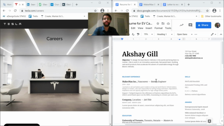
Task: Open a new tab in the right browser
Action: click(x=189, y=5)
